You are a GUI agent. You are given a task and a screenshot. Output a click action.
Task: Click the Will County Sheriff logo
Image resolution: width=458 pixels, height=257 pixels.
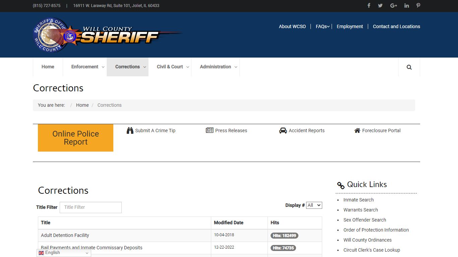[x=107, y=35]
